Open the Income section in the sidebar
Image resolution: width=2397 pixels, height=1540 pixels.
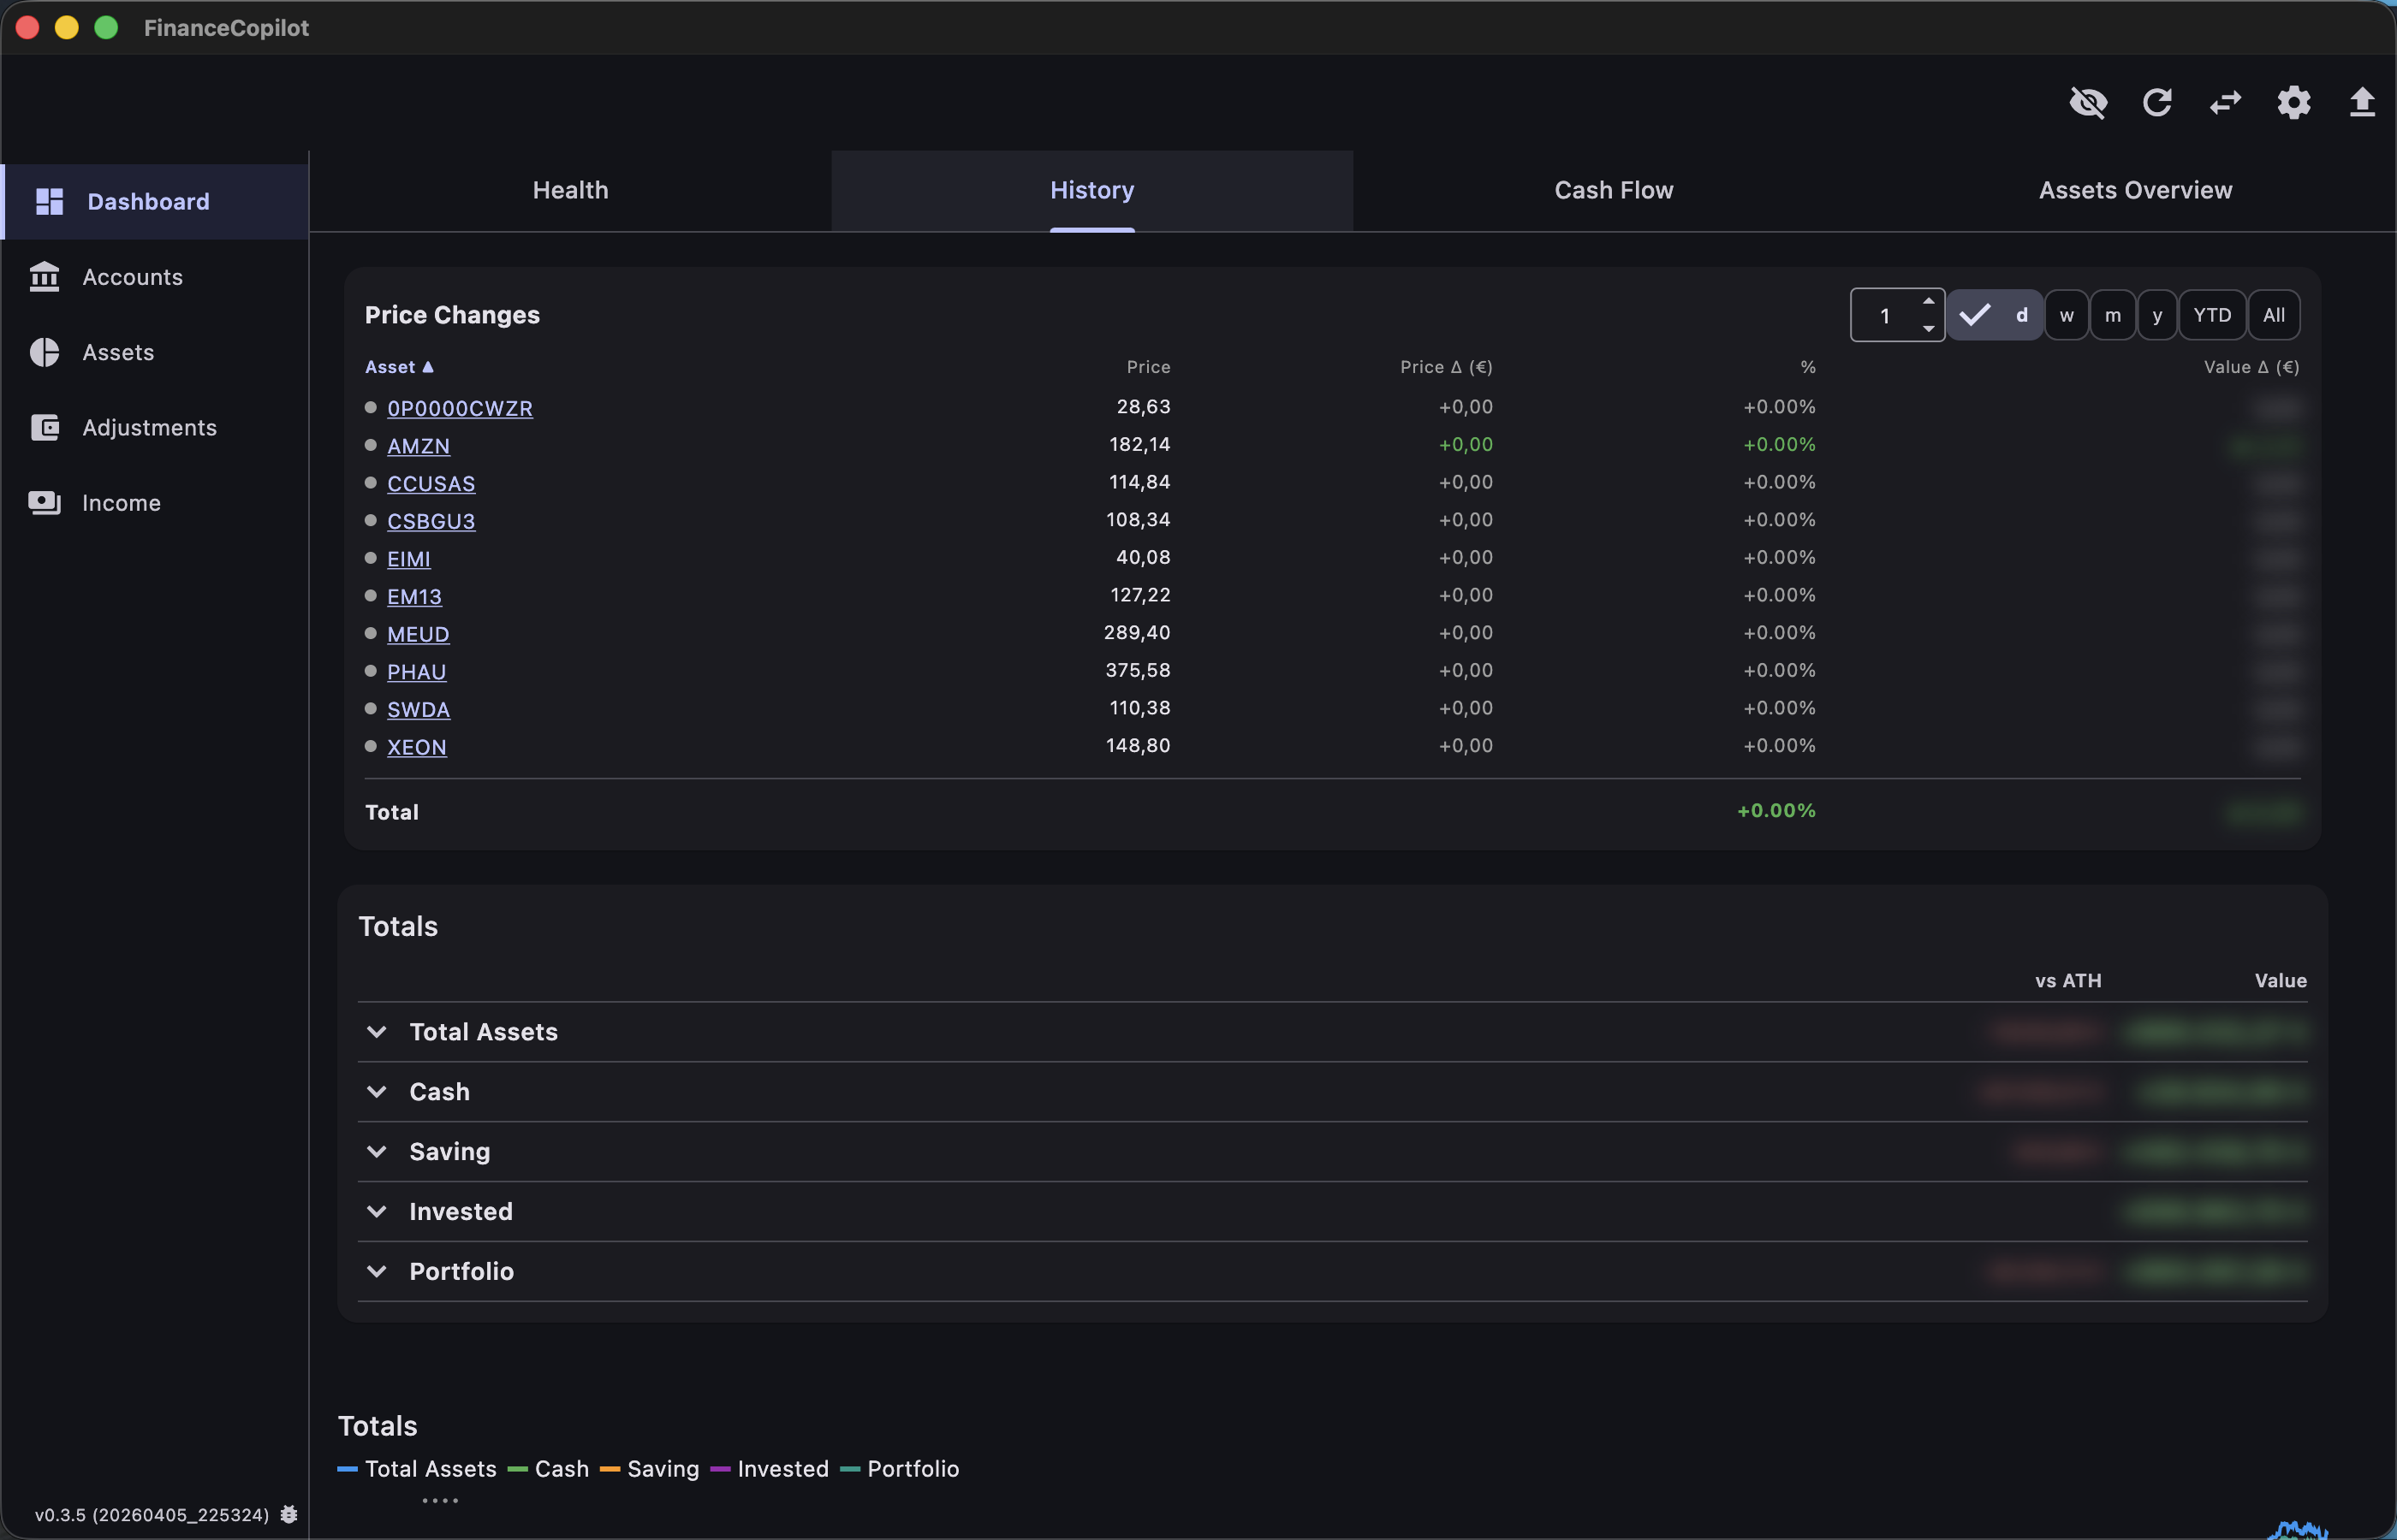point(120,503)
